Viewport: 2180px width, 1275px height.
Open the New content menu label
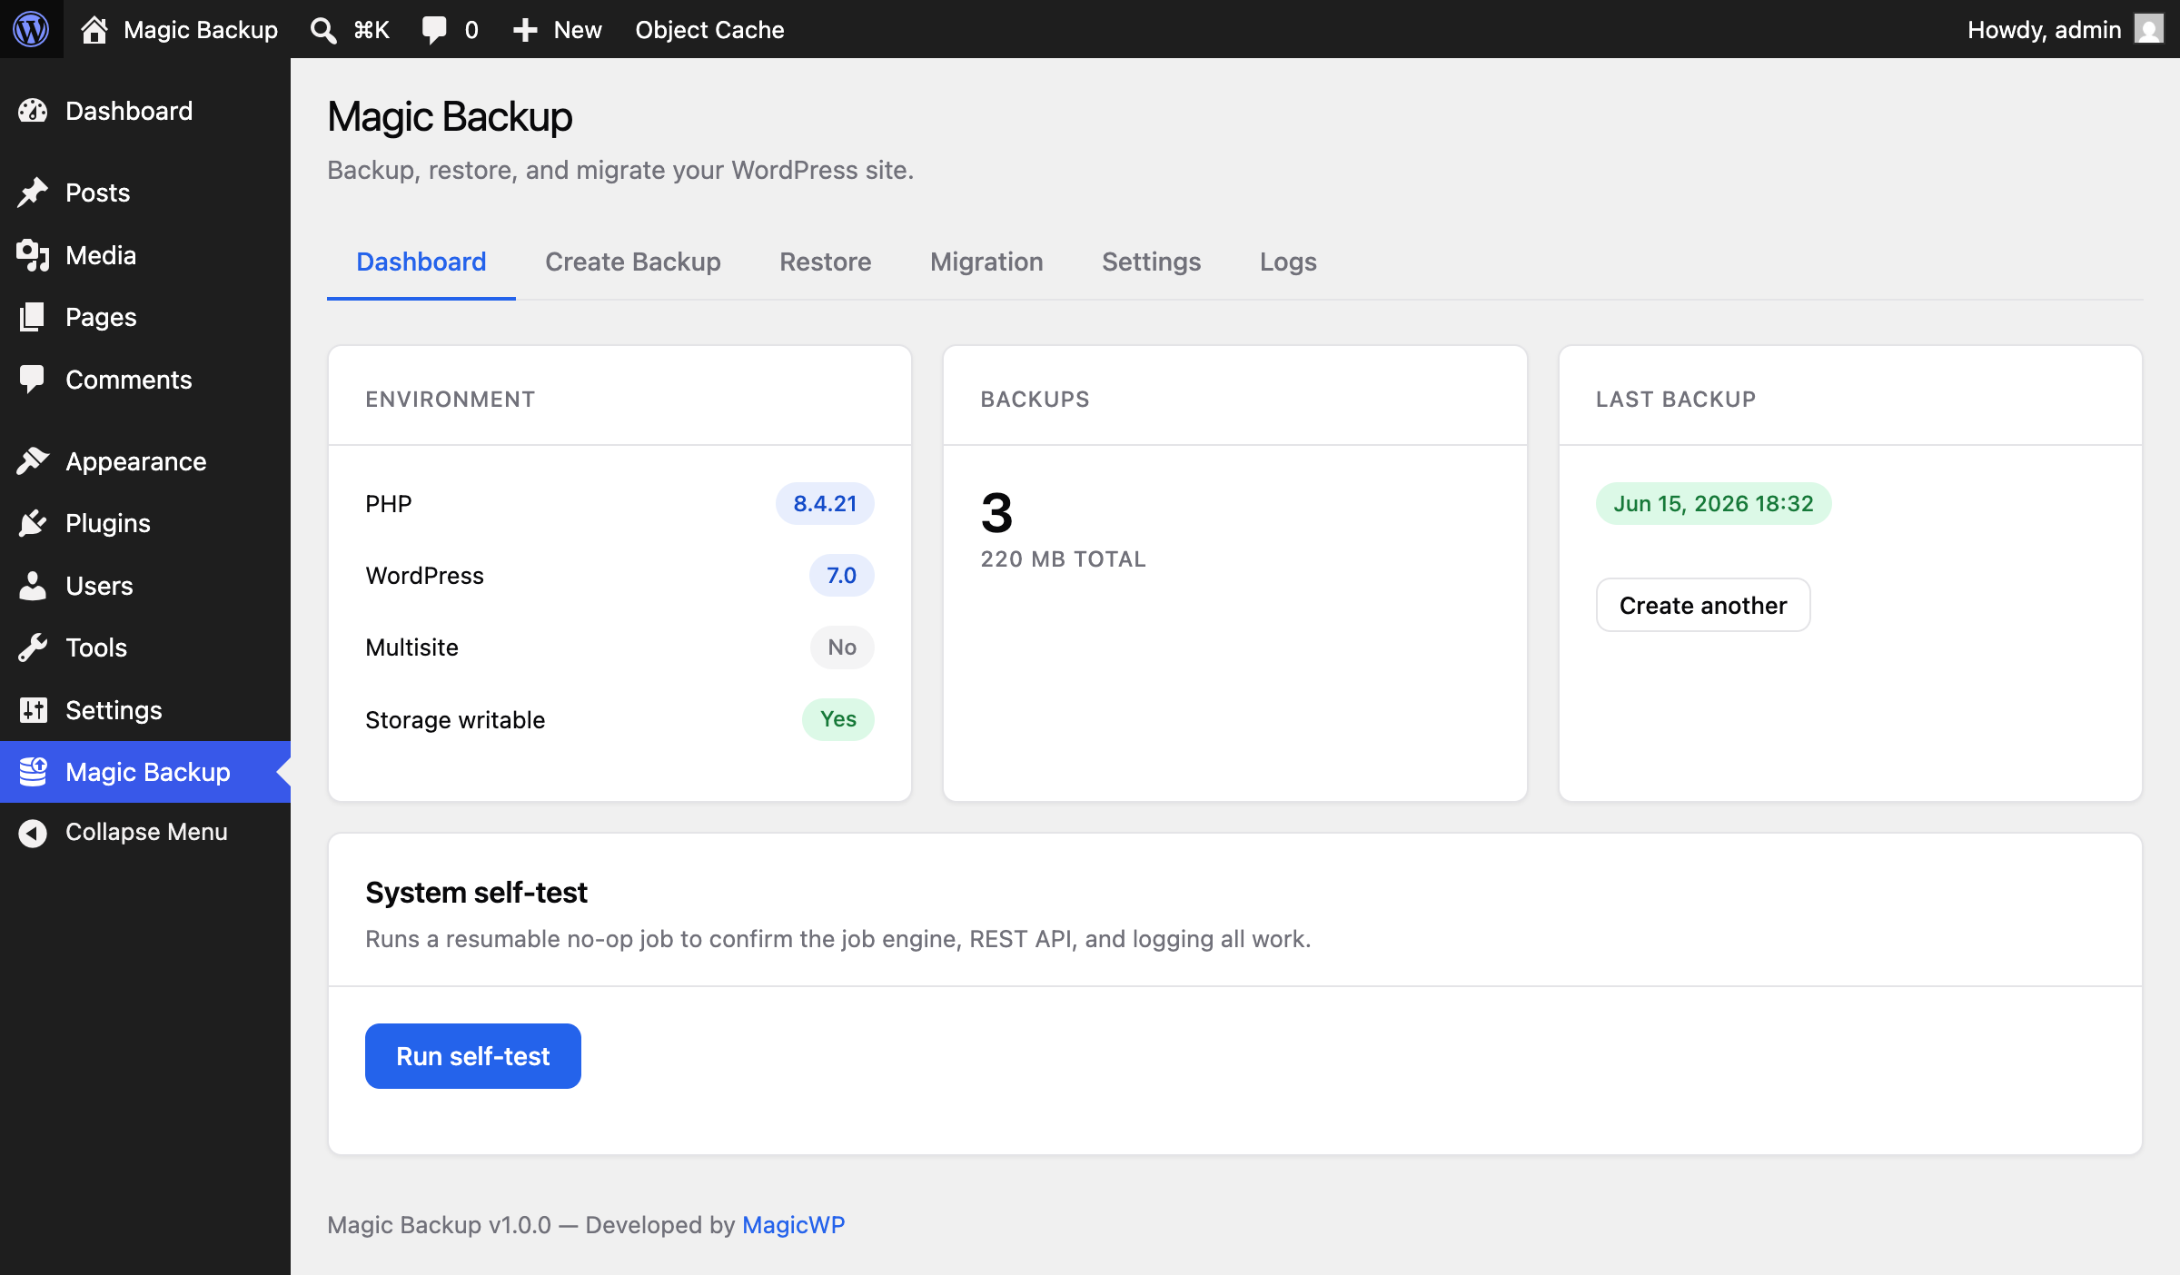pyautogui.click(x=578, y=30)
